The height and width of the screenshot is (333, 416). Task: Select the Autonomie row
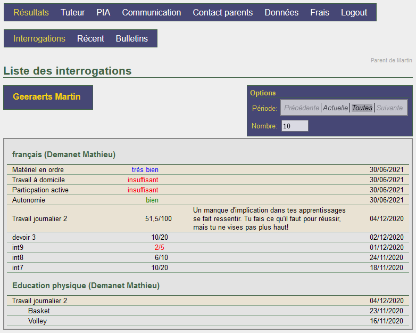208,200
